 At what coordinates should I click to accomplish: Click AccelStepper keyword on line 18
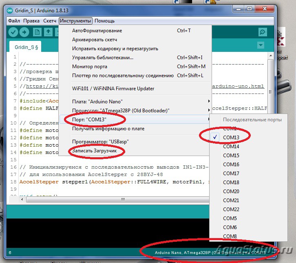pyautogui.click(x=39, y=182)
